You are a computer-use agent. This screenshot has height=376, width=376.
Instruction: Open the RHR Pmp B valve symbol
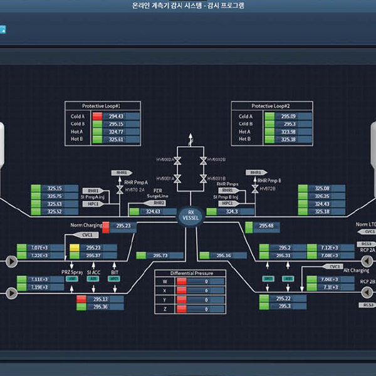[255, 187]
